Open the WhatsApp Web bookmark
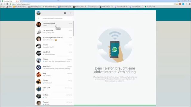Screen dimensions: 191x107 click(150, 7)
